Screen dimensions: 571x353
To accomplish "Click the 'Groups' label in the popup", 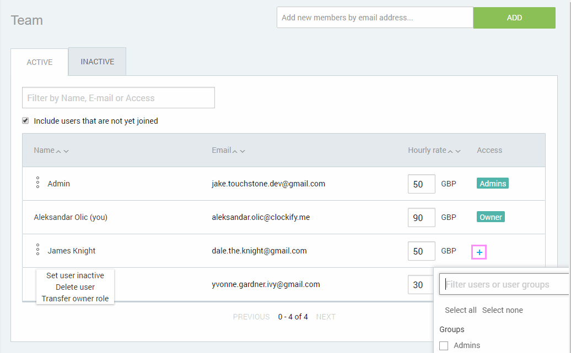I will coord(452,329).
